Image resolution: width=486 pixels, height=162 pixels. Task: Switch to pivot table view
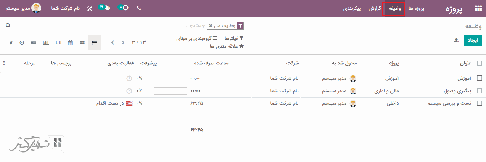(58, 42)
